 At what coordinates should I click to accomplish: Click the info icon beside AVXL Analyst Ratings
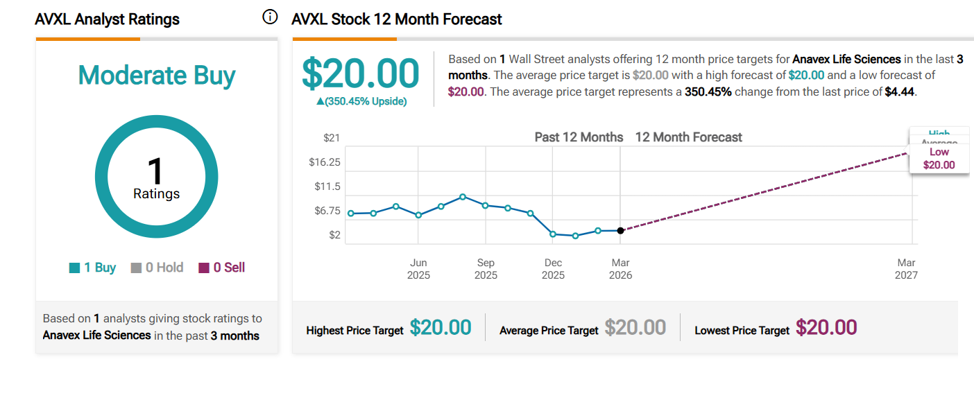pyautogui.click(x=270, y=17)
